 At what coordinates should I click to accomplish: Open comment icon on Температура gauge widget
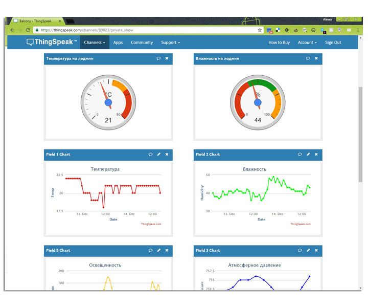point(158,58)
